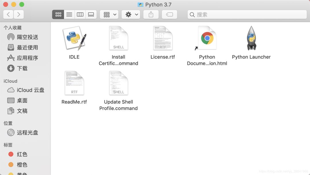This screenshot has height=175, width=310.
Task: Open iCloud 云盘 in sidebar
Action: 25,90
